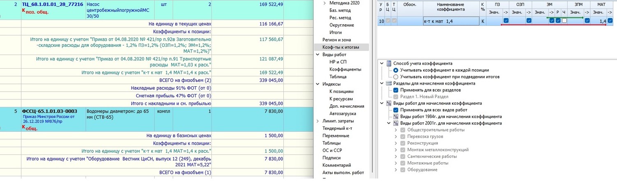Click the percent icon next to Виды работ 1984г.

[396, 117]
